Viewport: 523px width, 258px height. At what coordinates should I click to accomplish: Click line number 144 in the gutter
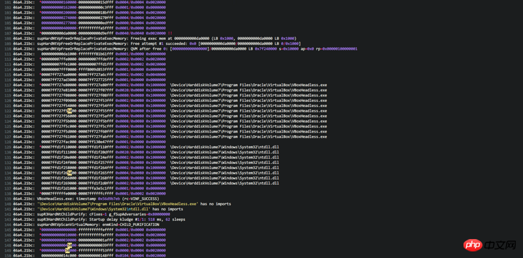point(5,225)
